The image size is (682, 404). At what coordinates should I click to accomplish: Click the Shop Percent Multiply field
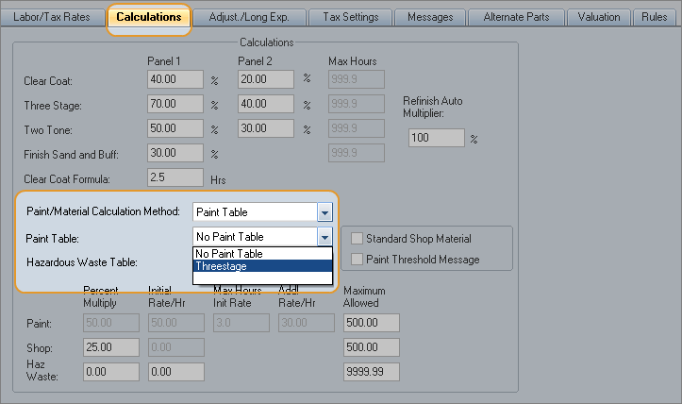[x=111, y=347]
